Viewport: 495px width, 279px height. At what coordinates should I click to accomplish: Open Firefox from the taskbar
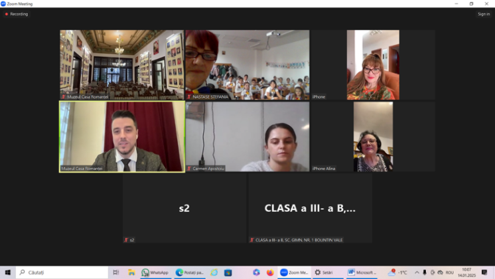click(270, 272)
